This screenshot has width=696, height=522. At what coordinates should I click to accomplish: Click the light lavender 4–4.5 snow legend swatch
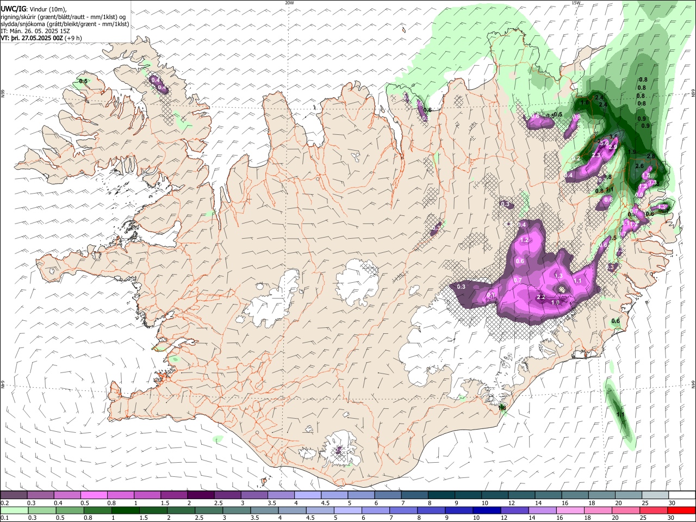[307, 495]
